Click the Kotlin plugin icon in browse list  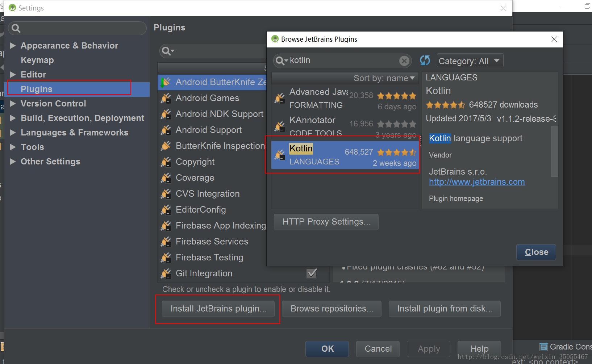tap(279, 155)
